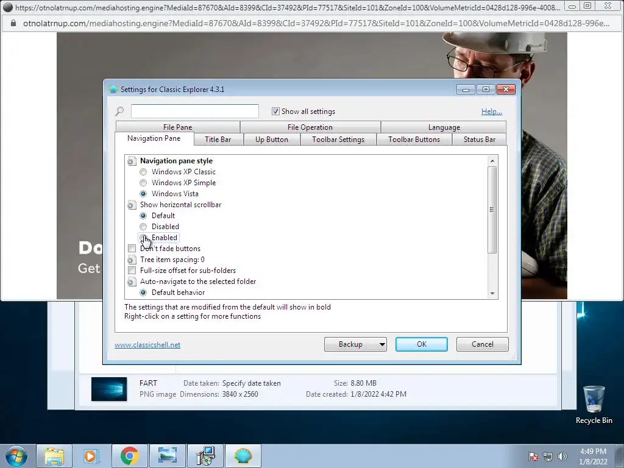The image size is (624, 468).
Task: Select the Navigation Pane tab
Action: [154, 138]
